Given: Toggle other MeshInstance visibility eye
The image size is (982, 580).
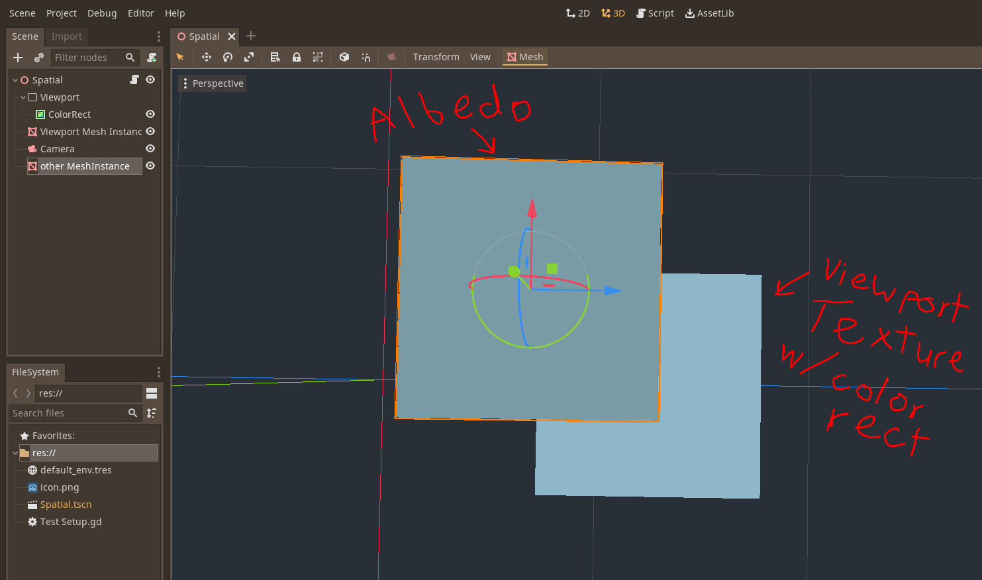Looking at the screenshot, I should [x=150, y=166].
